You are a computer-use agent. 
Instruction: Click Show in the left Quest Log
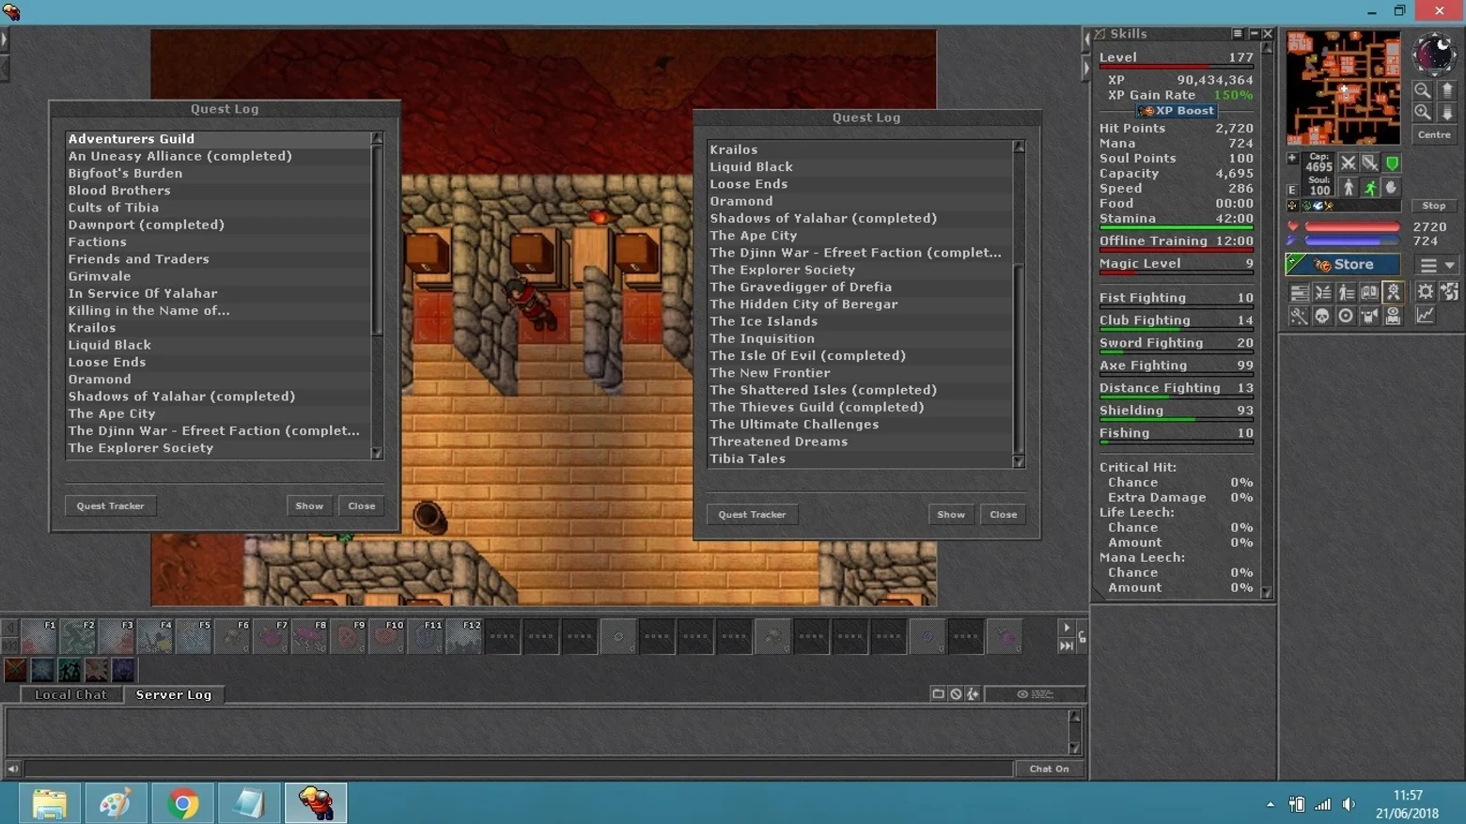(x=309, y=506)
